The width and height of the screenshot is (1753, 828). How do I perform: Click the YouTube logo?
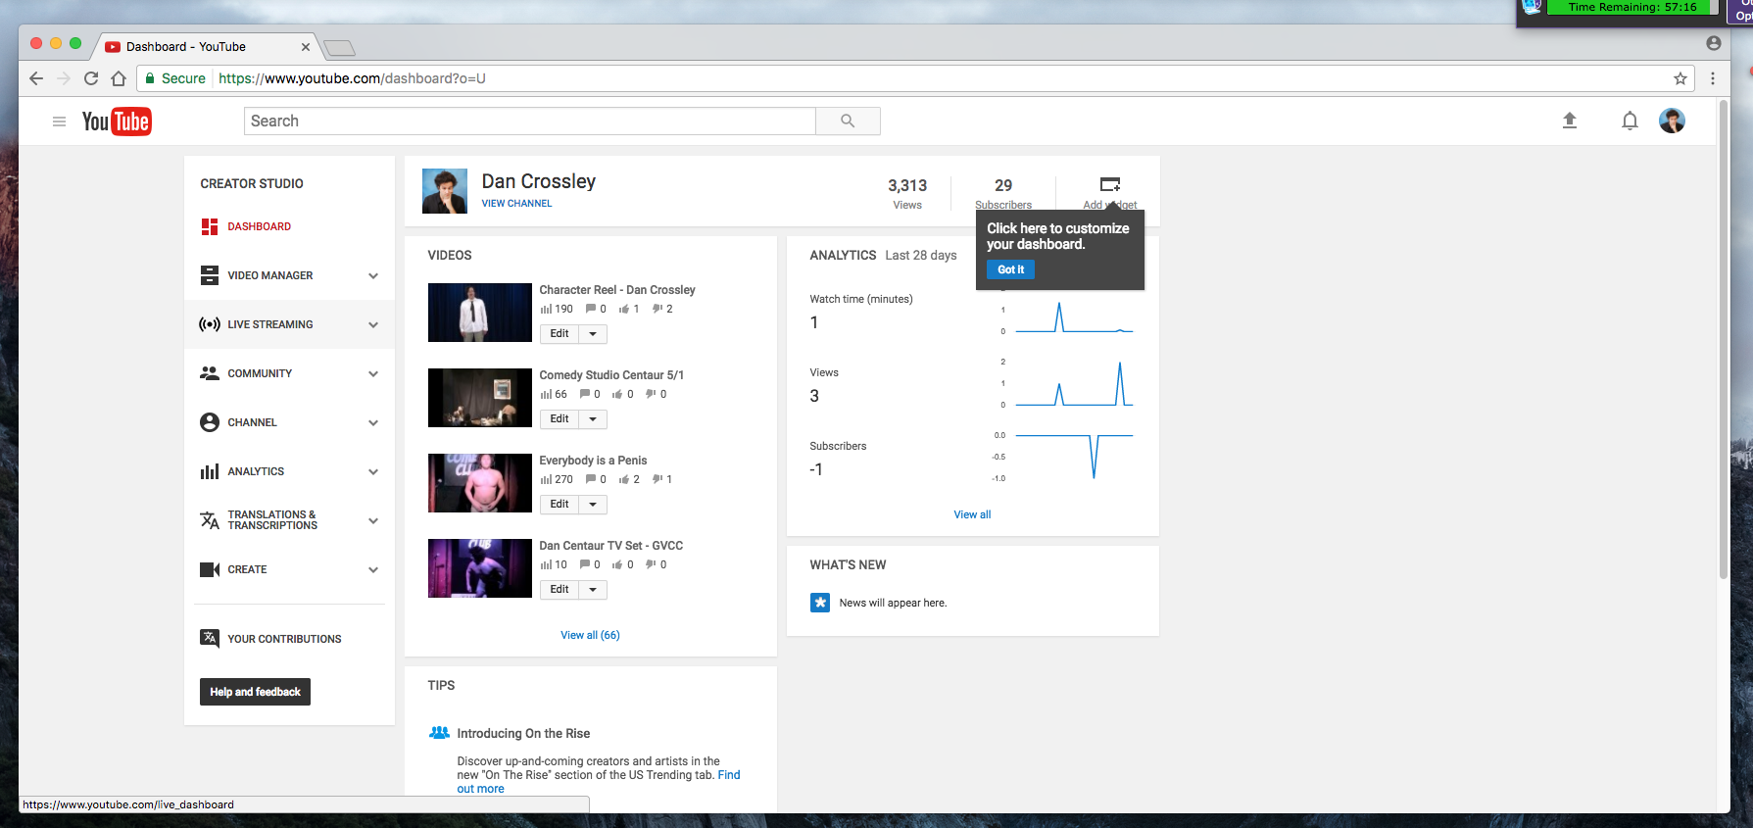pyautogui.click(x=117, y=122)
